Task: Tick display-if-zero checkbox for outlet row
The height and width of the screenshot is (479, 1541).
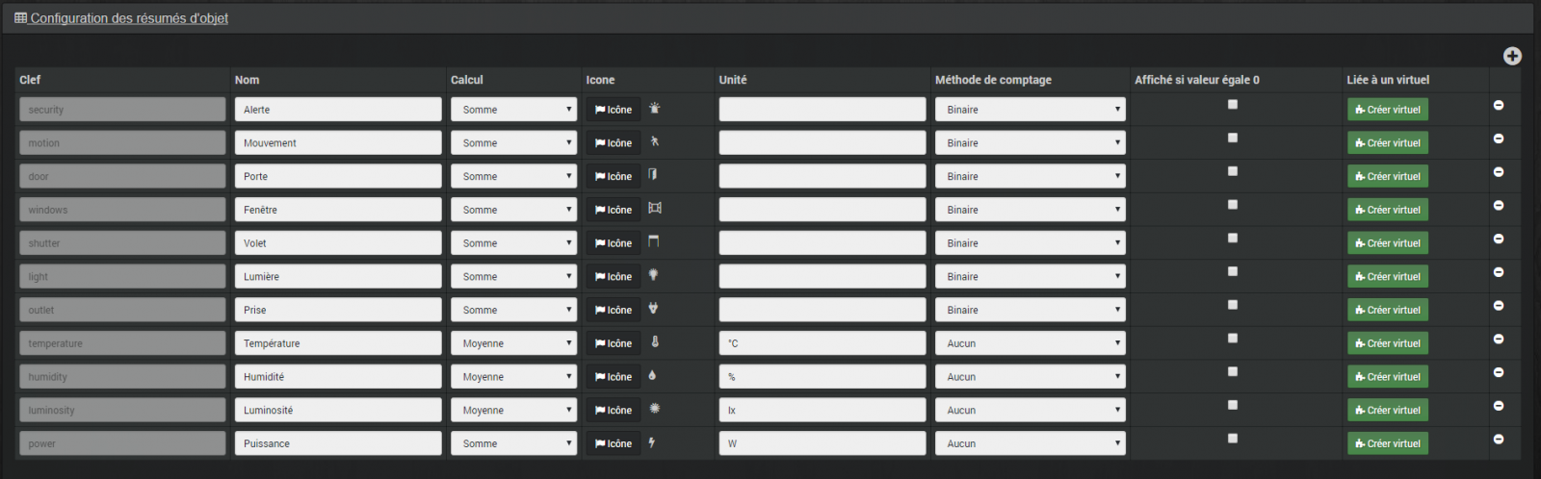Action: click(x=1233, y=305)
